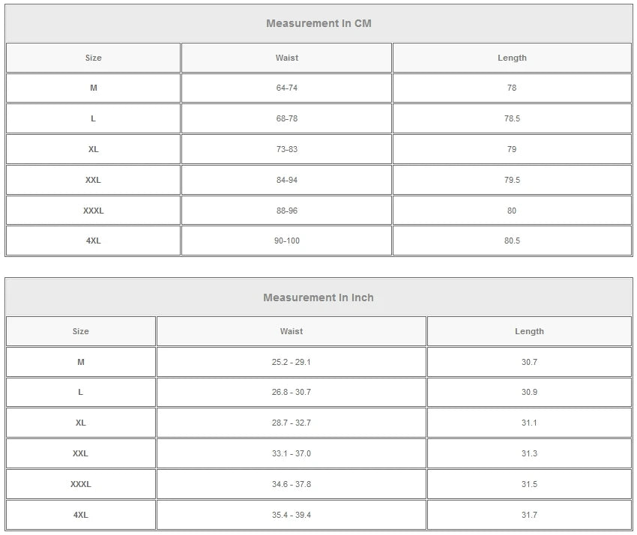The height and width of the screenshot is (535, 637).
Task: Select the 80.5 length cell
Action: point(512,241)
